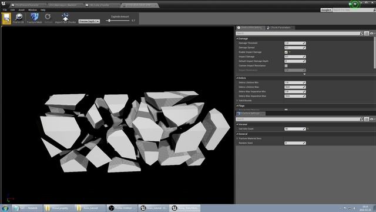Click Find in CB toolbar icon

pos(18,18)
